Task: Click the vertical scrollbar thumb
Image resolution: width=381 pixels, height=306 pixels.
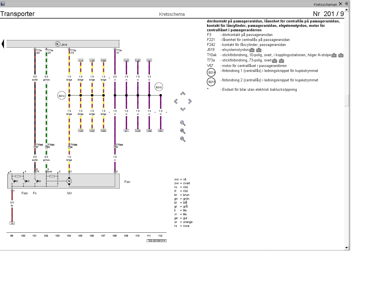Action: pos(346,100)
